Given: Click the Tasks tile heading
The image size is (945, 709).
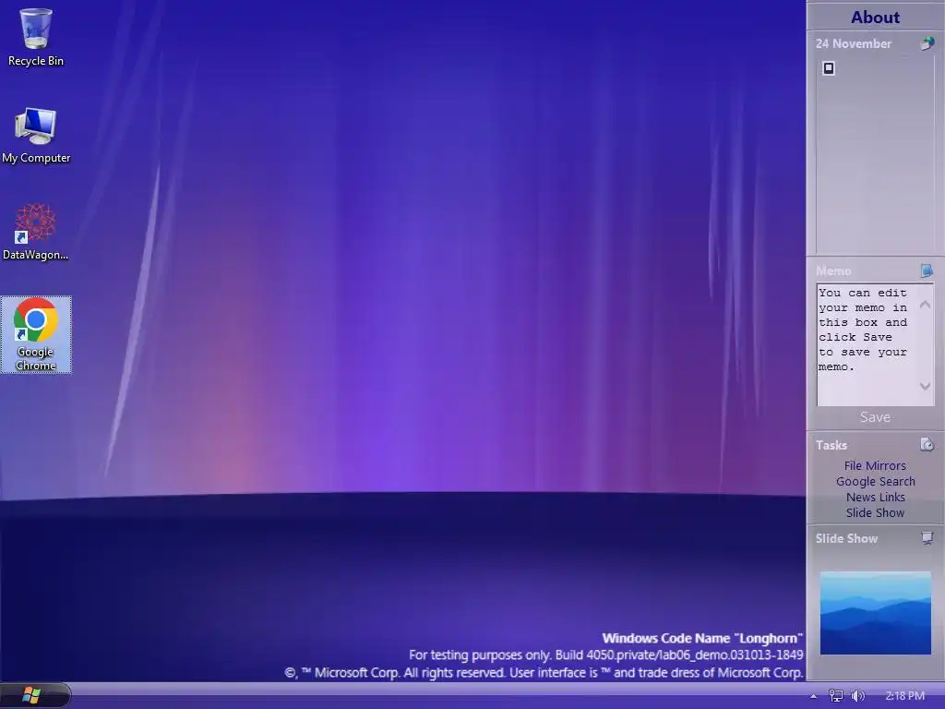Looking at the screenshot, I should (831, 445).
